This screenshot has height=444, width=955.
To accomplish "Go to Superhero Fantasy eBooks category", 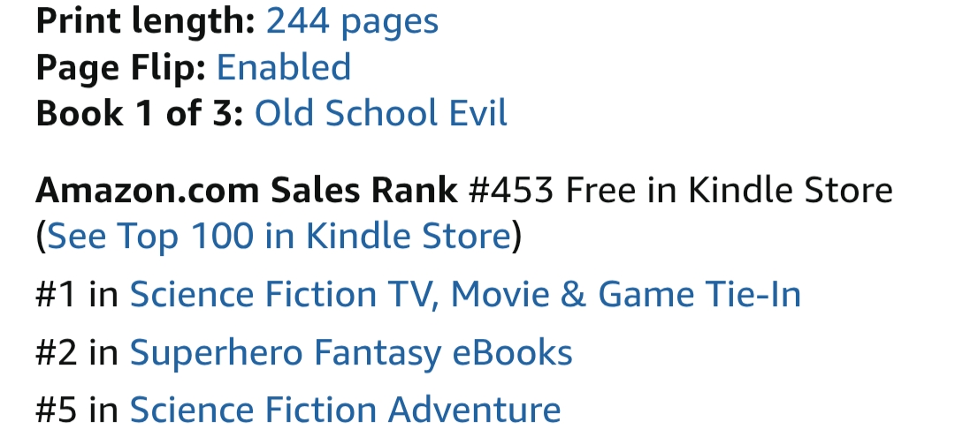I will coord(351,352).
